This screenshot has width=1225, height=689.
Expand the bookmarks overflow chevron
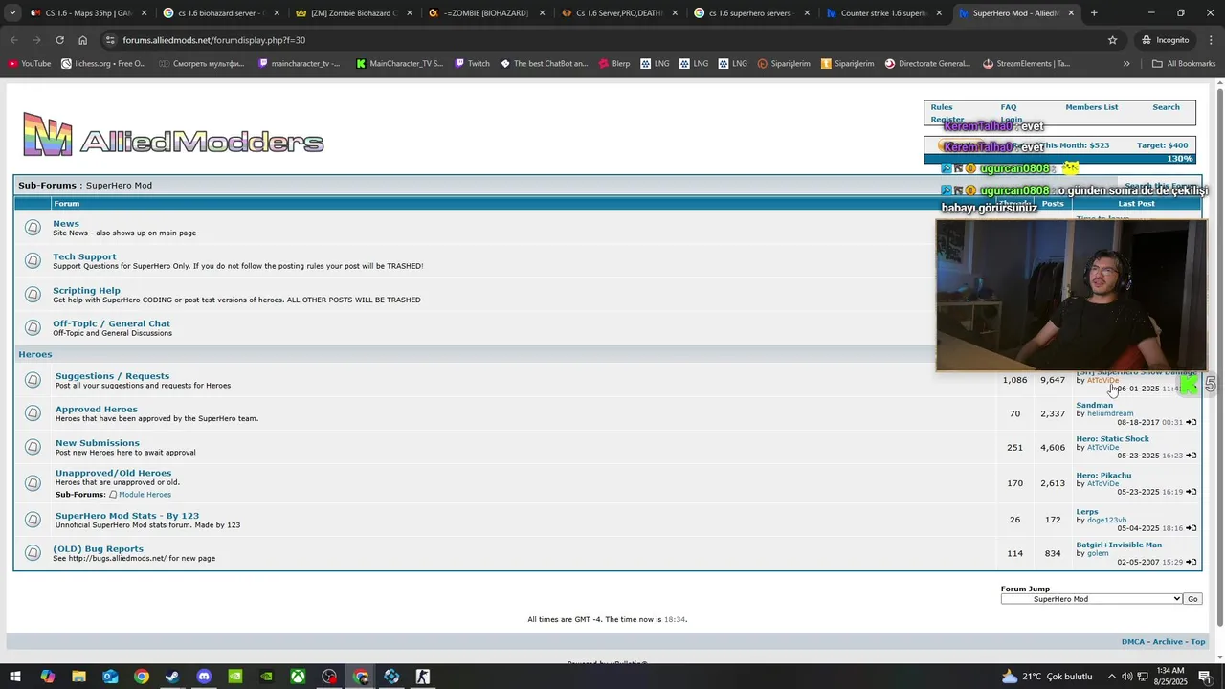[1126, 64]
